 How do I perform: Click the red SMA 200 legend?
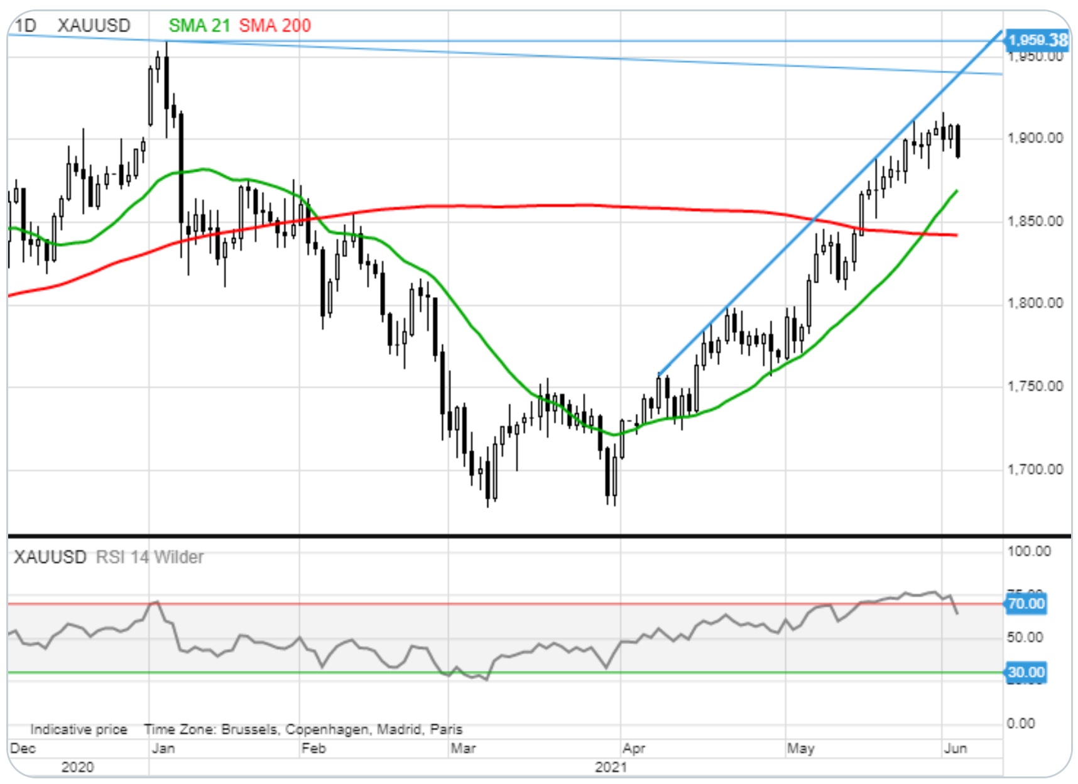pos(275,26)
